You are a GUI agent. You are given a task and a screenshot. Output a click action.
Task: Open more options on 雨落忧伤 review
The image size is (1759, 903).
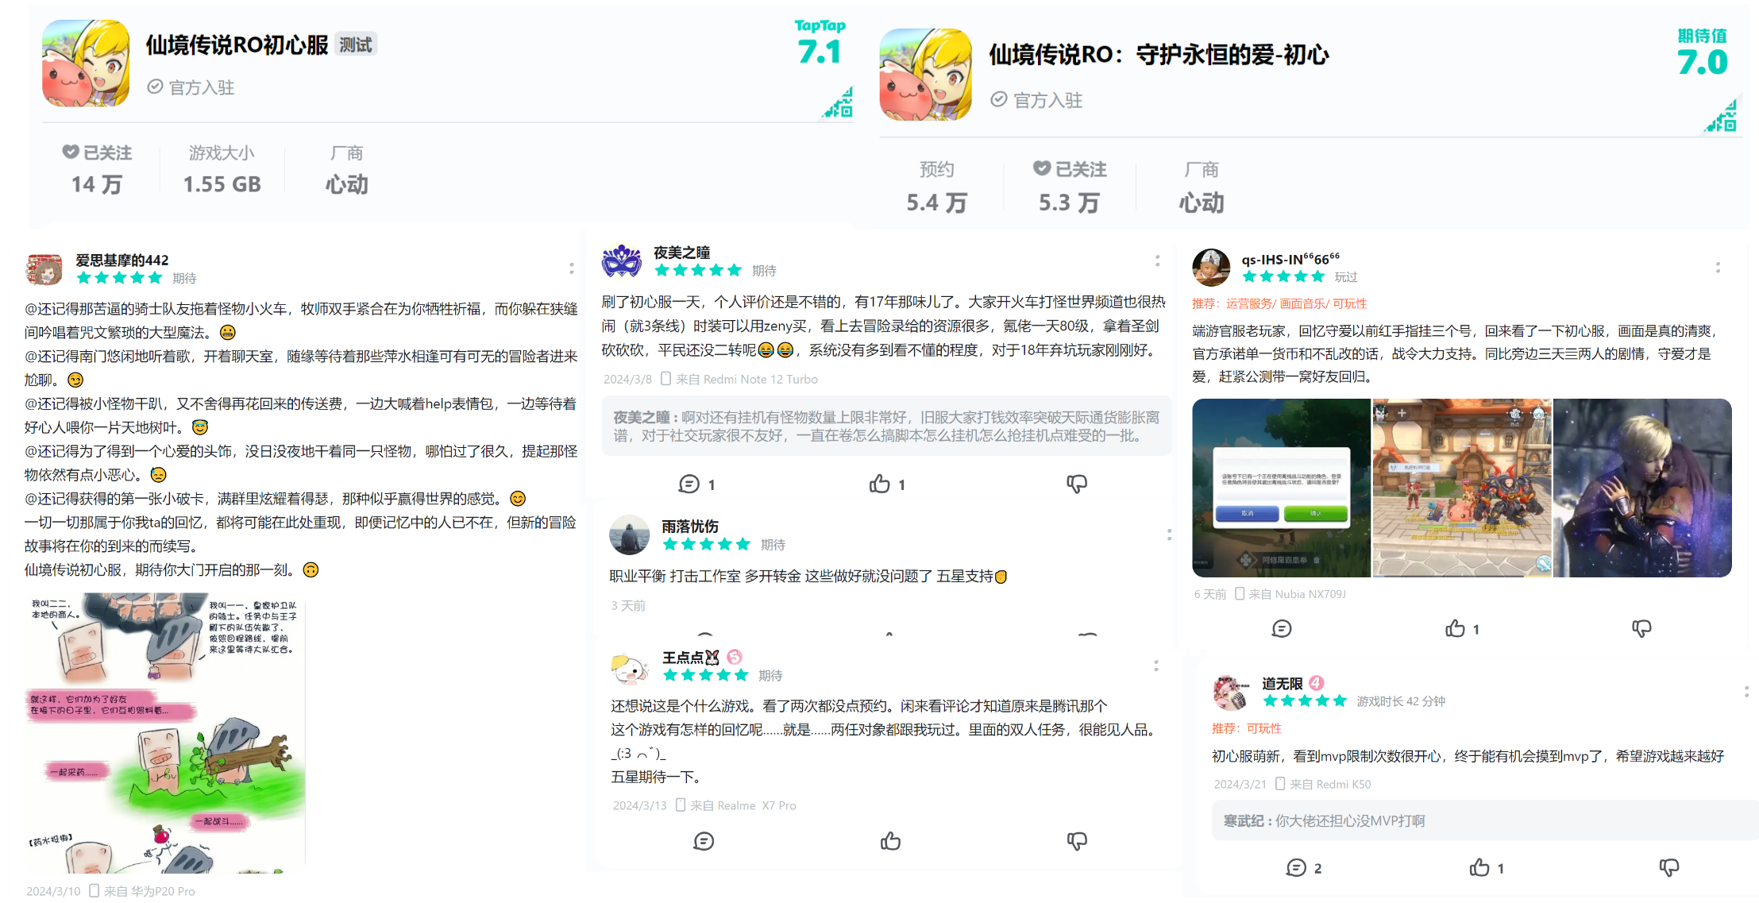pyautogui.click(x=1169, y=534)
